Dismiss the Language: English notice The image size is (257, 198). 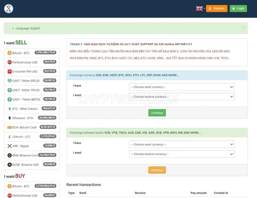243,28
